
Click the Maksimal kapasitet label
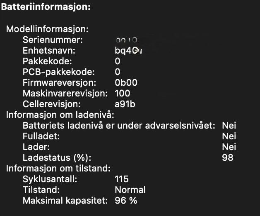(65, 201)
